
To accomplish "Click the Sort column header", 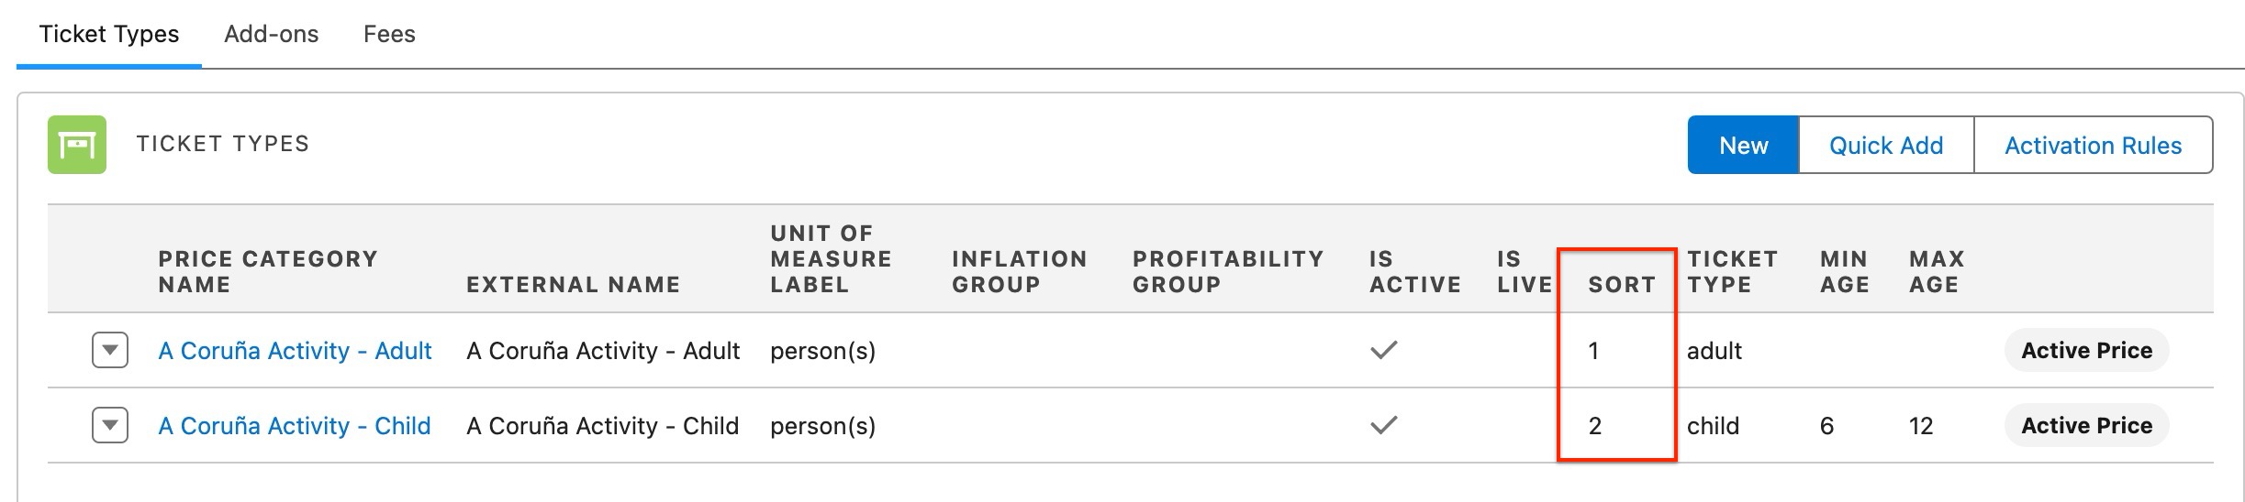I will [x=1621, y=284].
